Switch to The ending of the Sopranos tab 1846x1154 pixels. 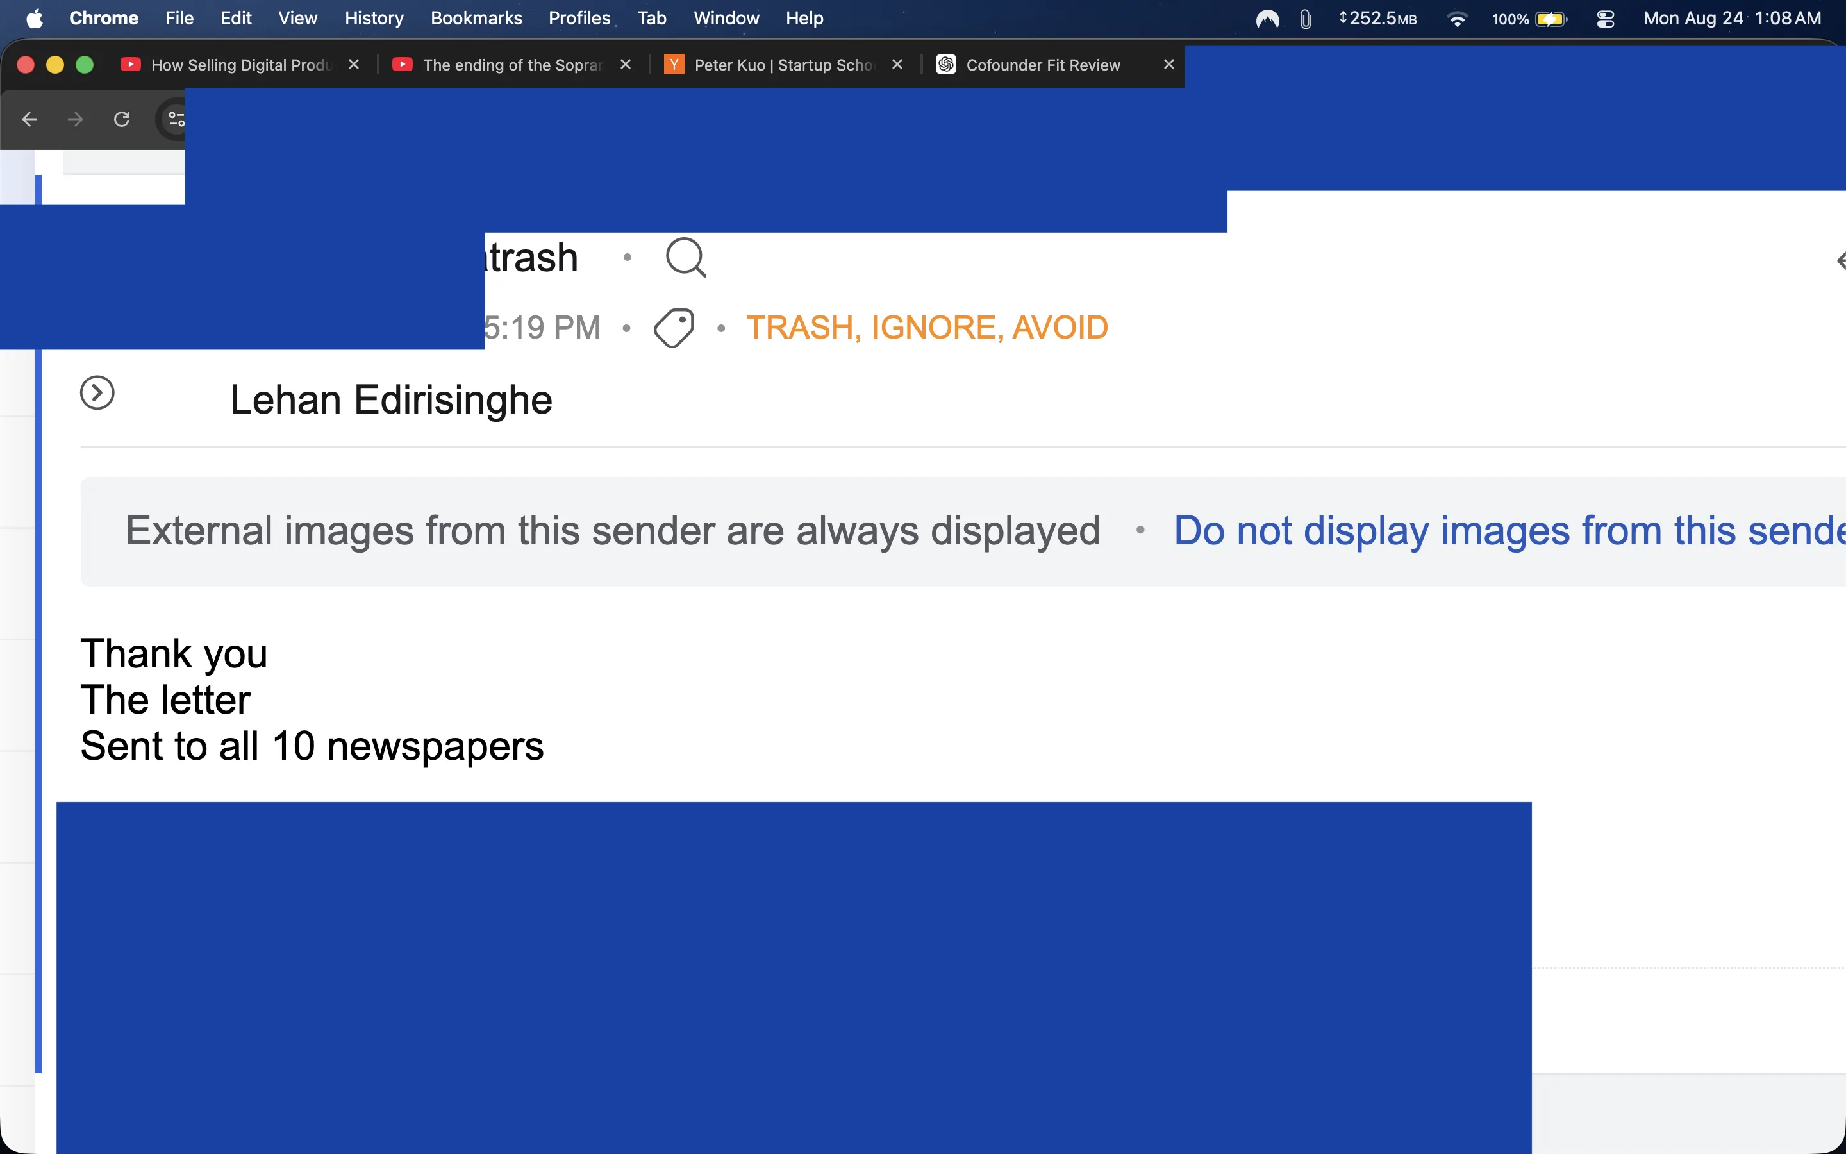pos(513,65)
